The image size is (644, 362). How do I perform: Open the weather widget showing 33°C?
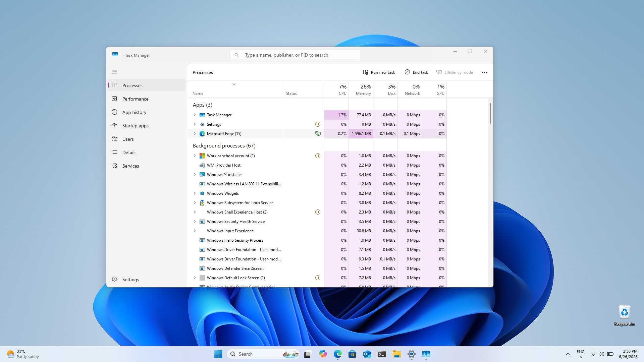click(x=23, y=354)
